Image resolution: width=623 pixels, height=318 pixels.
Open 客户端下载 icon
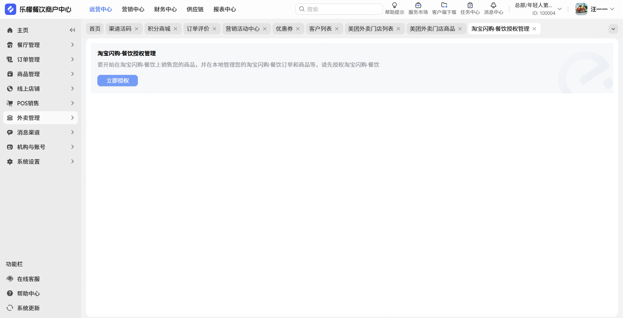(444, 5)
